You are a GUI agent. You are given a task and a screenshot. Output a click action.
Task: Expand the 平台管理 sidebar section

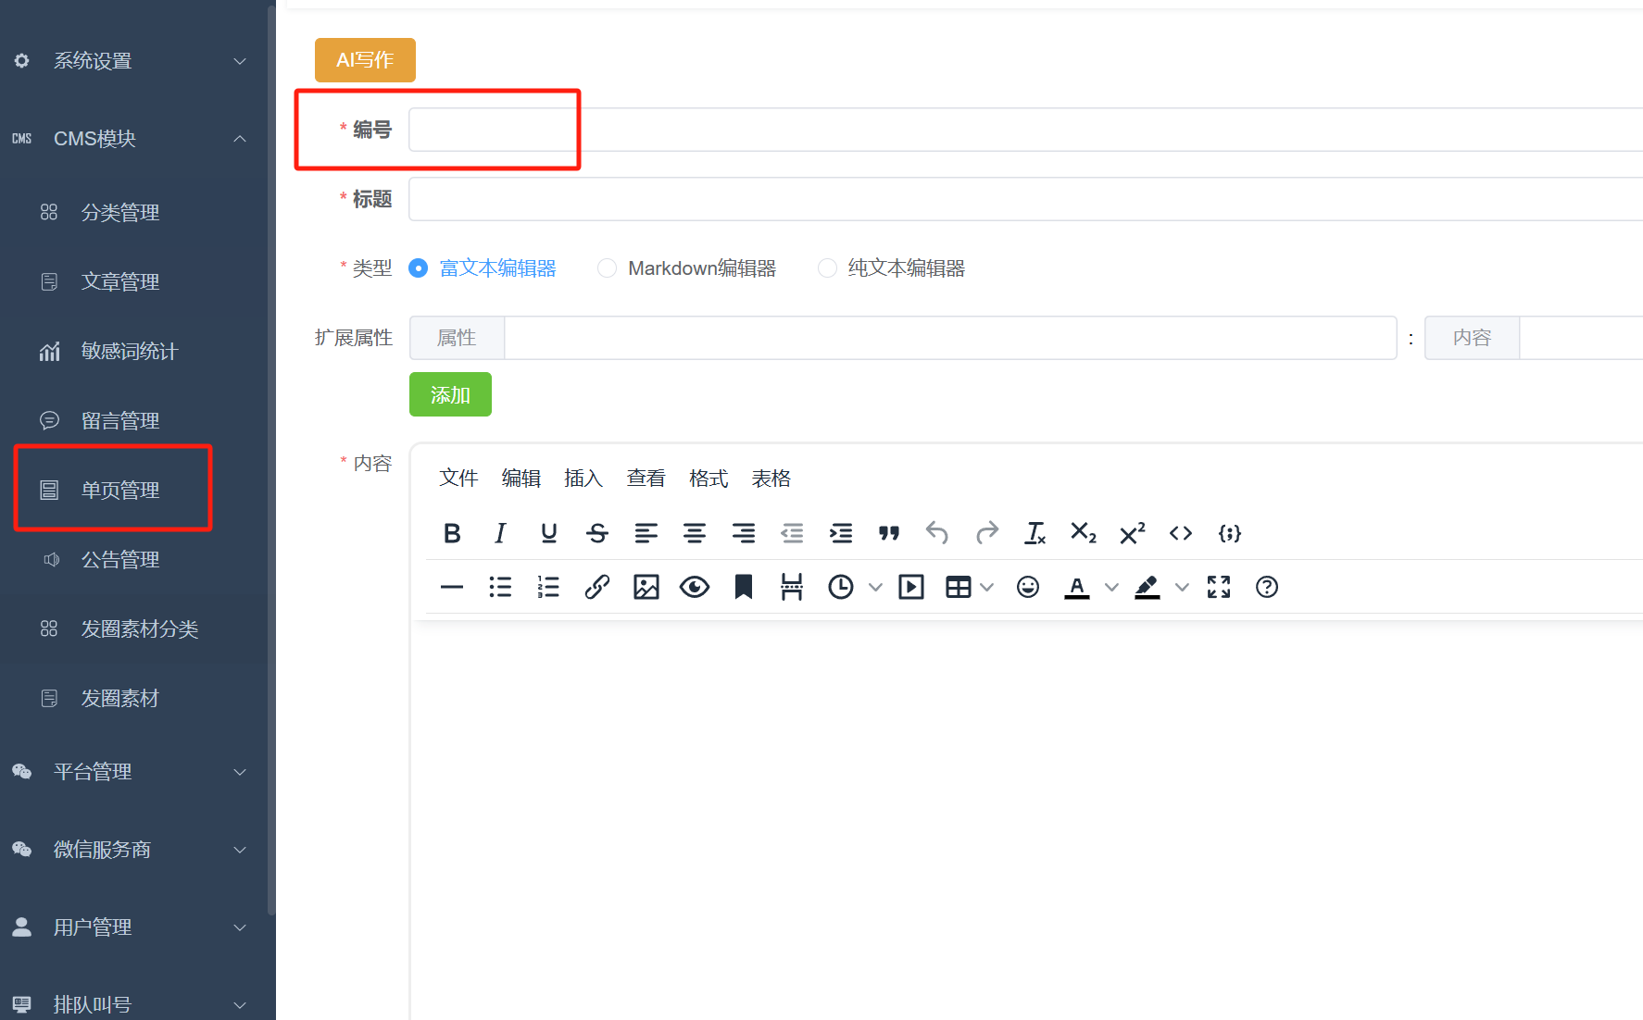coord(130,772)
